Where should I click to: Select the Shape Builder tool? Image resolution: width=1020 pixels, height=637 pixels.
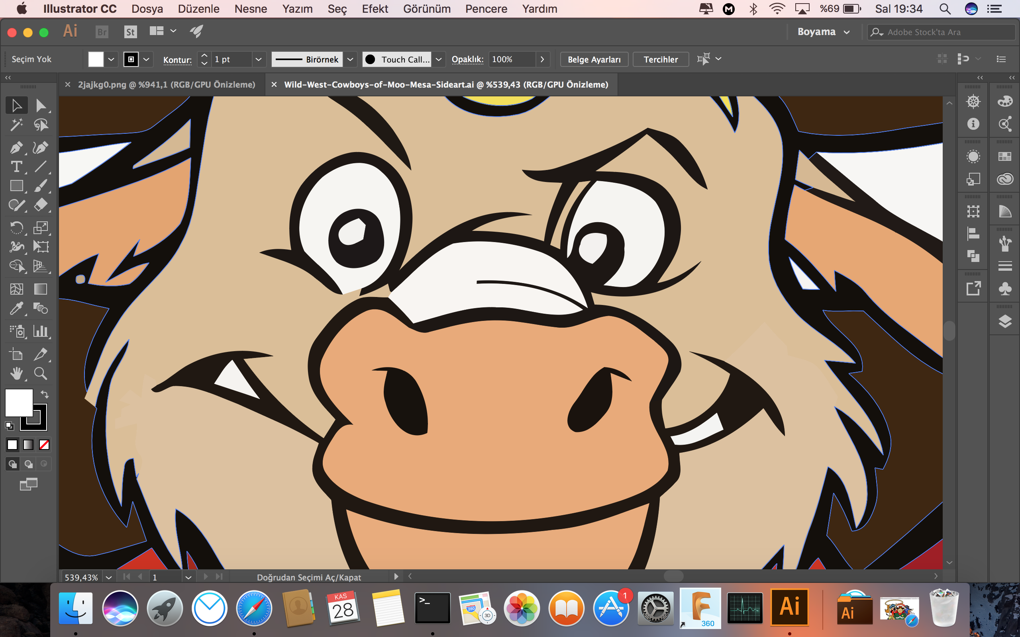click(x=16, y=266)
